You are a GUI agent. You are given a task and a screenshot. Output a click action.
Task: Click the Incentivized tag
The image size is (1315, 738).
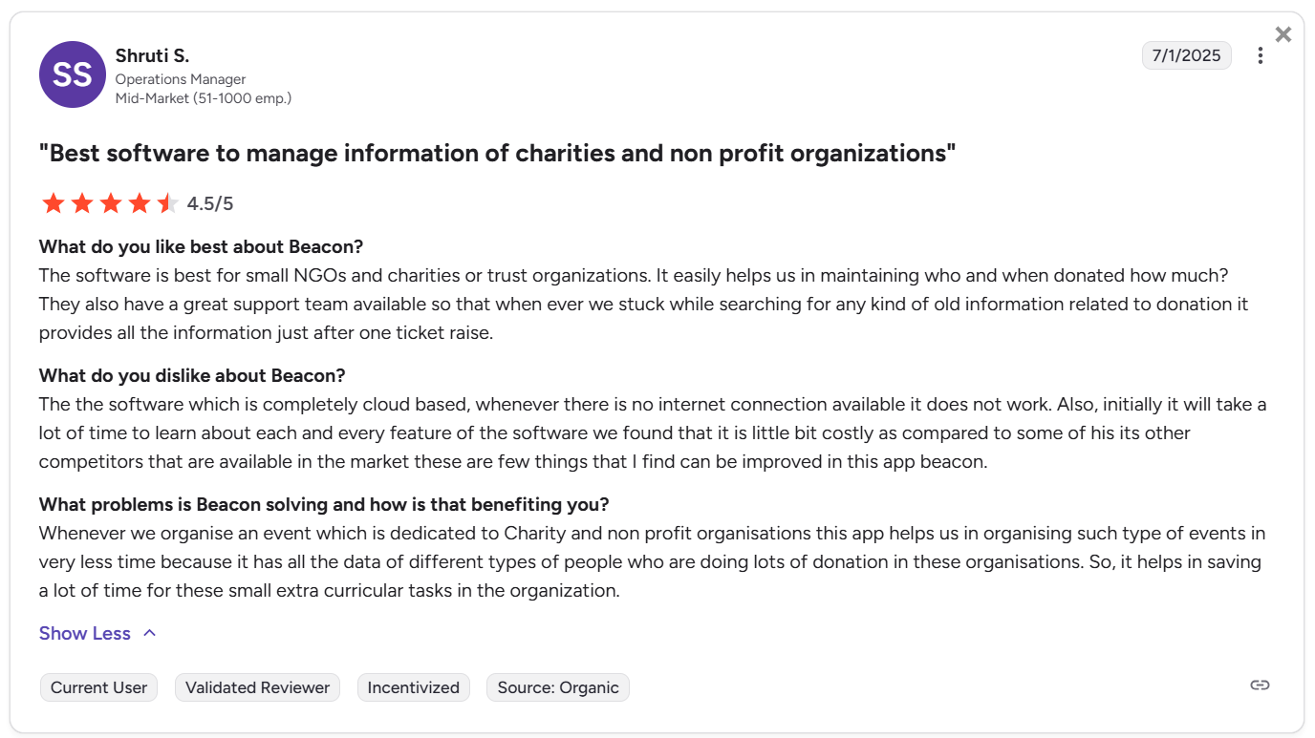414,687
